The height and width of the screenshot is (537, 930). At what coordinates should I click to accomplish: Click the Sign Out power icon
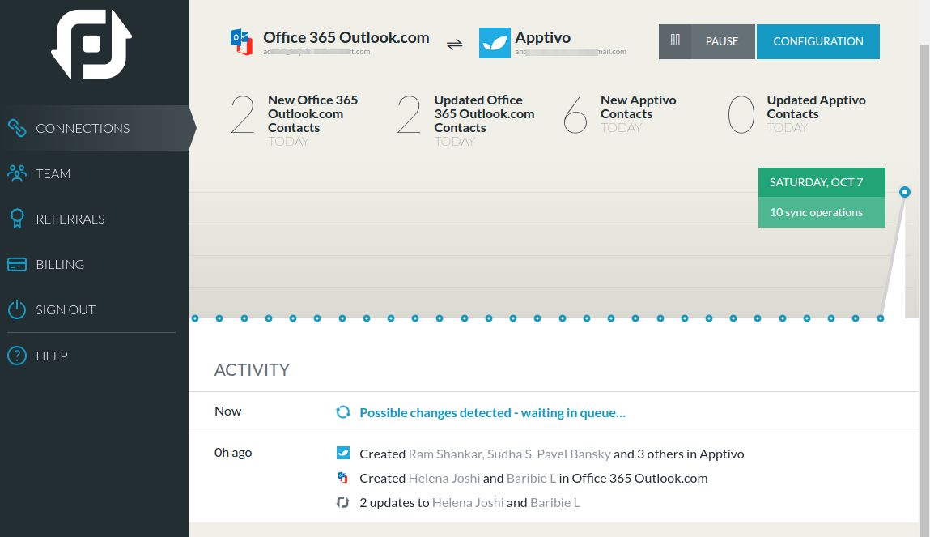(x=17, y=309)
